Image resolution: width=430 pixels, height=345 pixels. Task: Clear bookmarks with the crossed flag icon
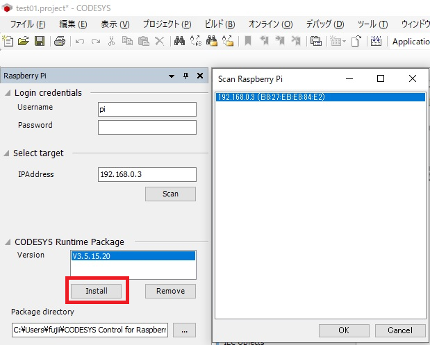296,41
